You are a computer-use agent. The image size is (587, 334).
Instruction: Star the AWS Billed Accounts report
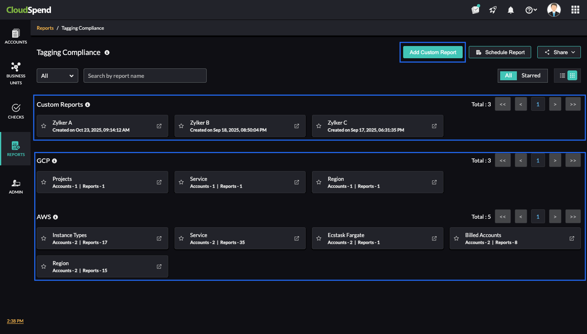457,239
